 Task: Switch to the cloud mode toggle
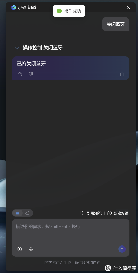(x=28, y=213)
